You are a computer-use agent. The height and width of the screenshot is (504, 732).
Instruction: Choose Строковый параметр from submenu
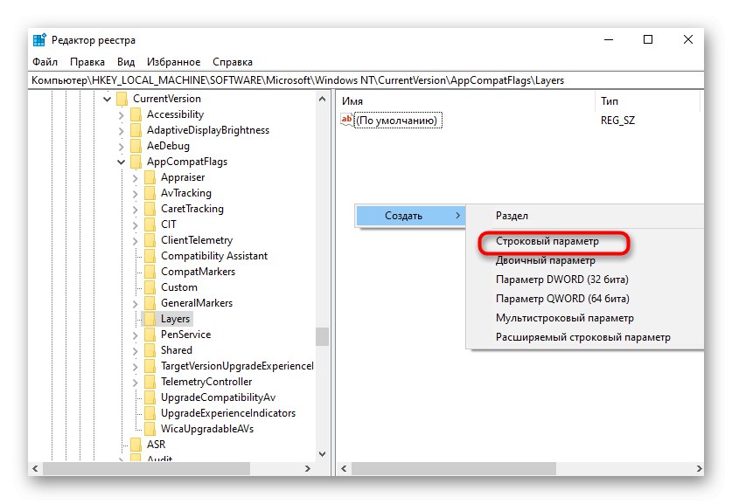click(x=547, y=241)
